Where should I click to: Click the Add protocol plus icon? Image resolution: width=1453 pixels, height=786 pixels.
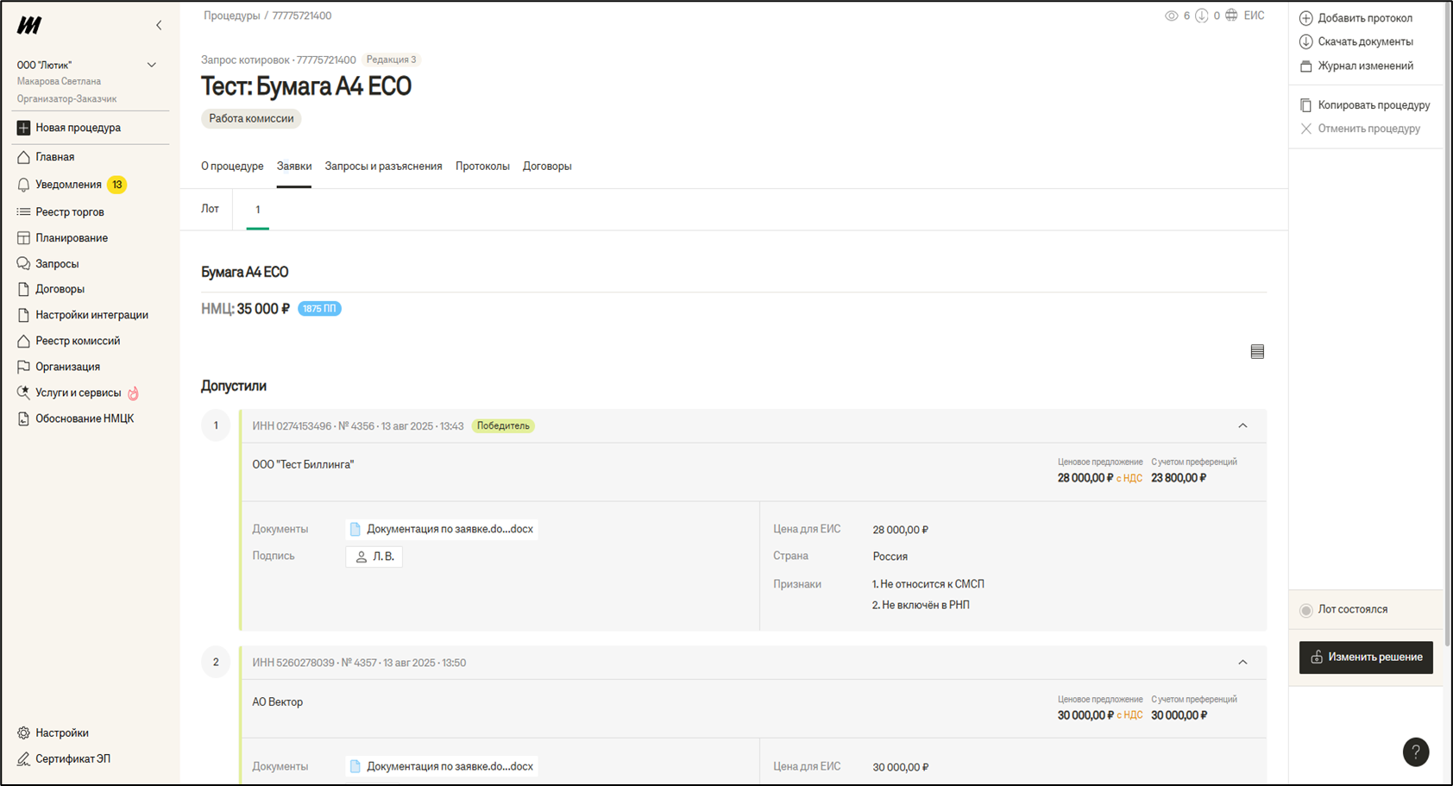click(x=1306, y=18)
